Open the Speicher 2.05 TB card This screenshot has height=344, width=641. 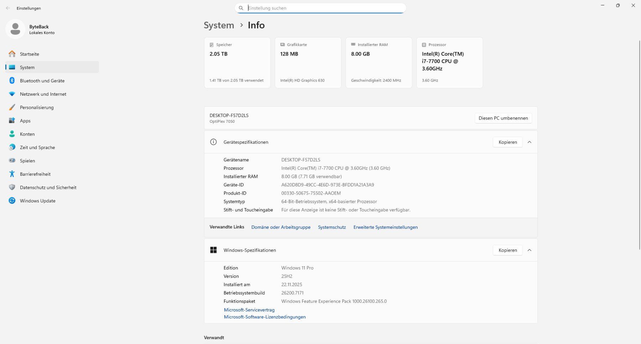(x=237, y=63)
